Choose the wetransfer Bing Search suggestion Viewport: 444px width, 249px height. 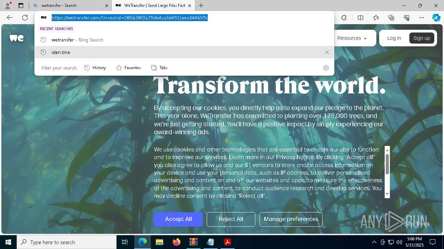[x=184, y=40]
